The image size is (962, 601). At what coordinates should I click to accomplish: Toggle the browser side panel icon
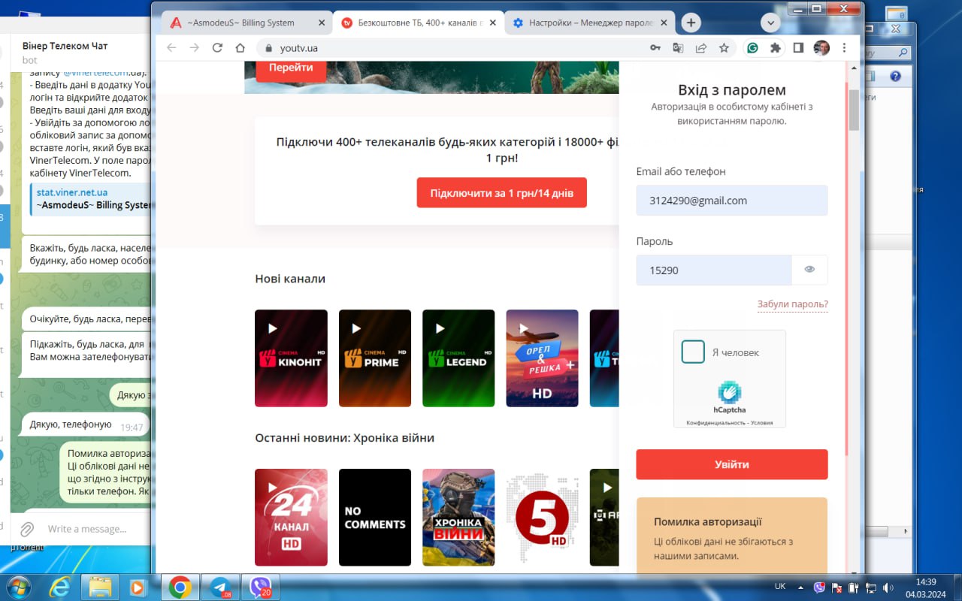pyautogui.click(x=798, y=47)
